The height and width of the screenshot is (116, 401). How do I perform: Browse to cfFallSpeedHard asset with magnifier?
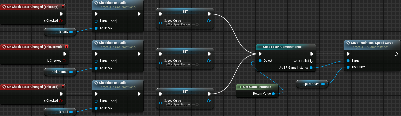pyautogui.click(x=197, y=105)
